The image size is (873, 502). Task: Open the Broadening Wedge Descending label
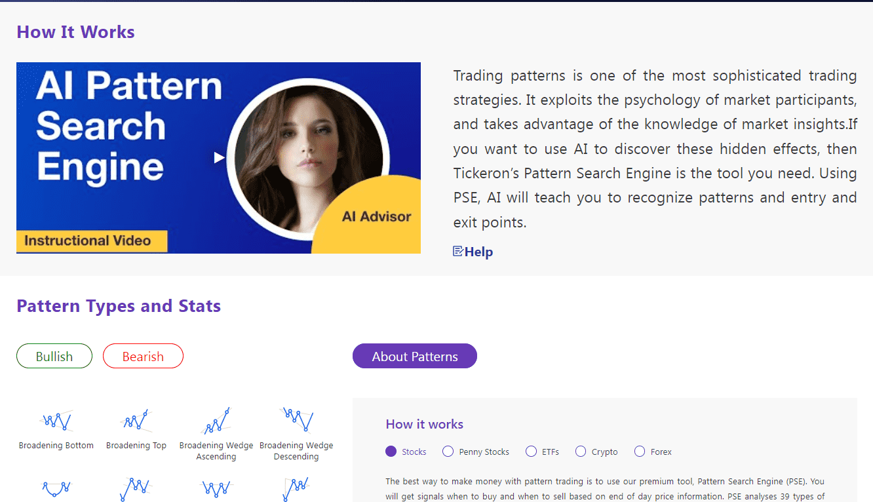pyautogui.click(x=296, y=451)
